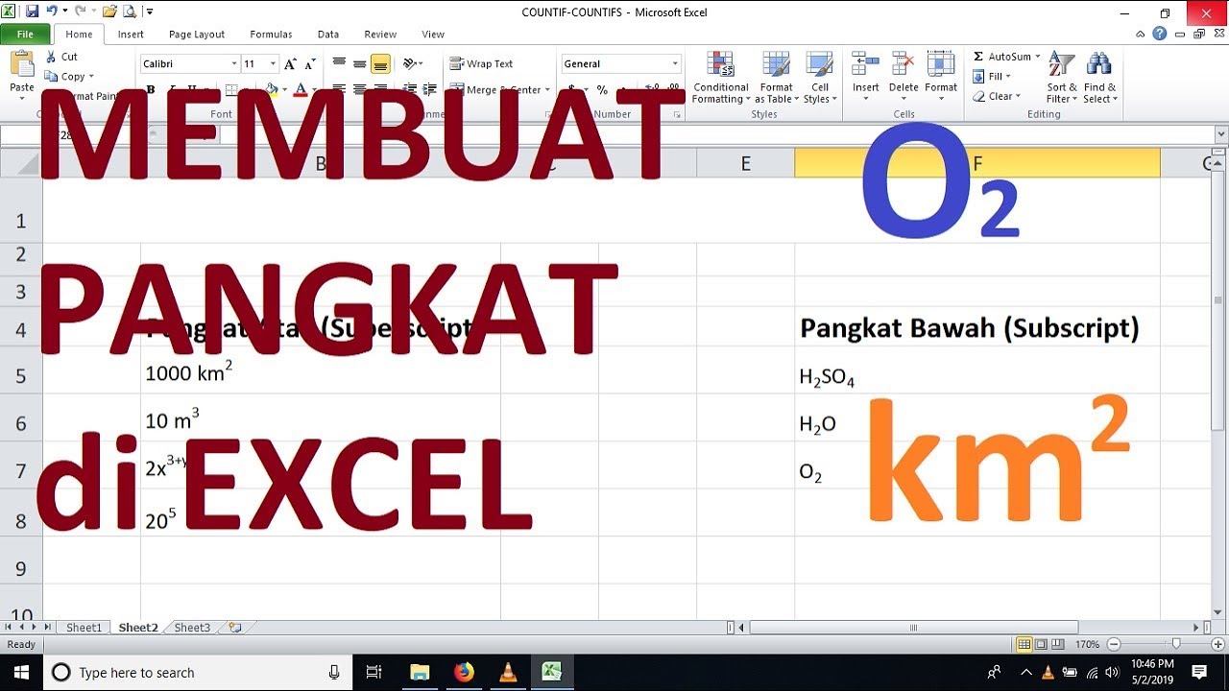Switch to Page Break Preview
The image size is (1229, 691).
[x=1057, y=644]
